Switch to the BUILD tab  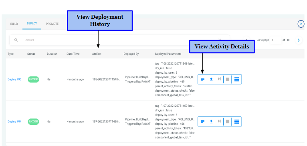[x=14, y=24]
